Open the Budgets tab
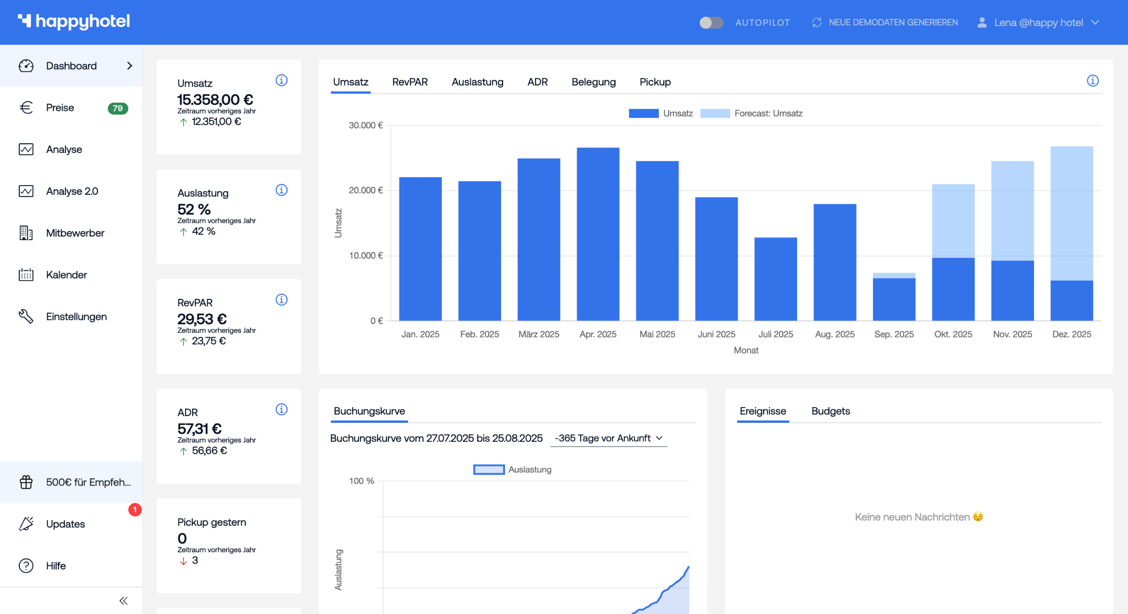Screen dimensions: 1128x614 pyautogui.click(x=830, y=411)
